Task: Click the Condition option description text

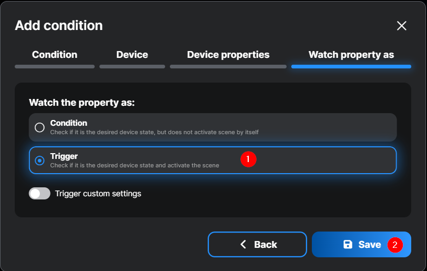Action: pyautogui.click(x=154, y=132)
